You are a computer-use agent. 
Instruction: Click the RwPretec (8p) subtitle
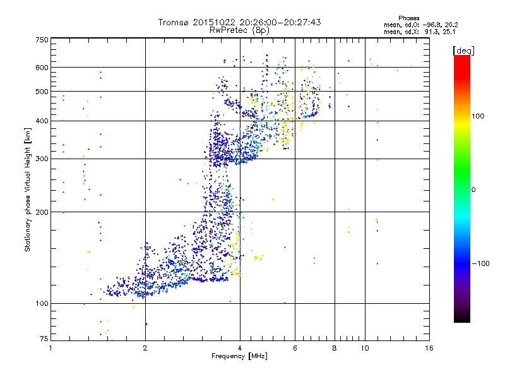(x=240, y=30)
